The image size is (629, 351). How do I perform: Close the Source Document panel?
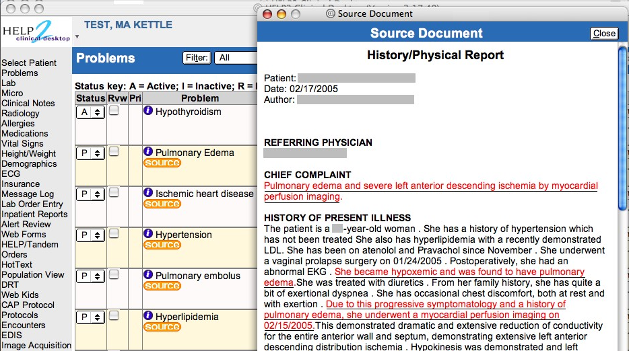click(x=604, y=33)
